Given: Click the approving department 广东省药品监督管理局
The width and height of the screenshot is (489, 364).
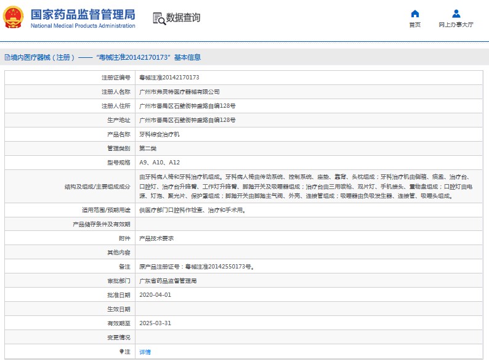Looking at the screenshot, I should click(168, 281).
